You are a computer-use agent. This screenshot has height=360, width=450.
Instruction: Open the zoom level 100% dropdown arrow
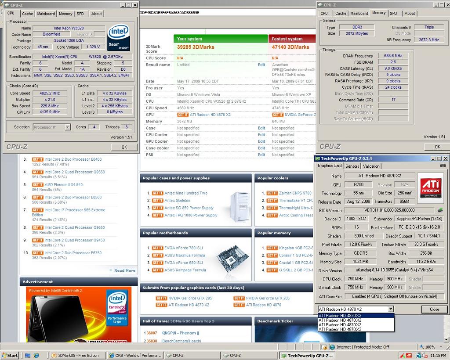point(441,347)
